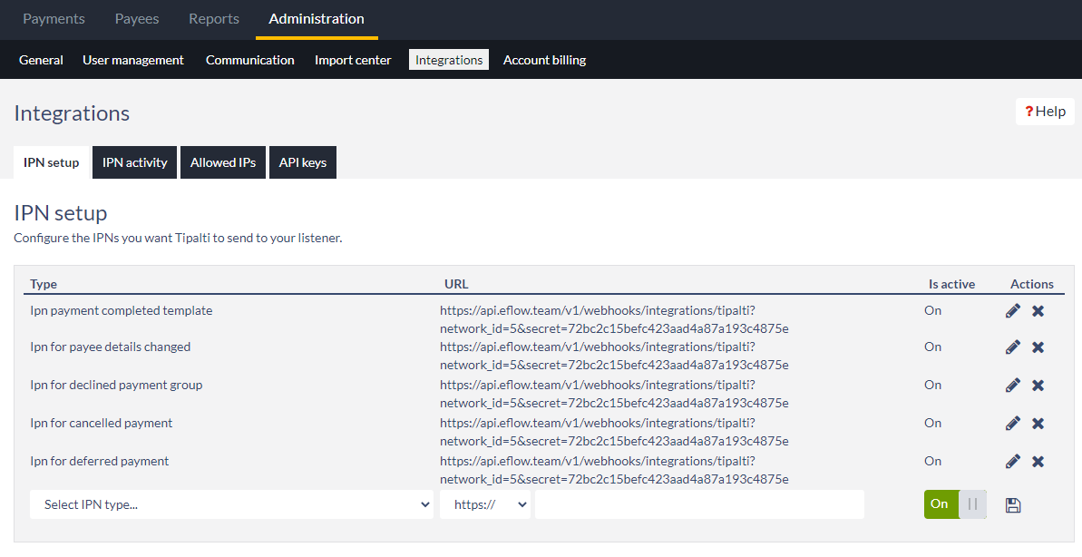Switch to the API keys tab
Screen dimensions: 1082x557
pos(303,161)
